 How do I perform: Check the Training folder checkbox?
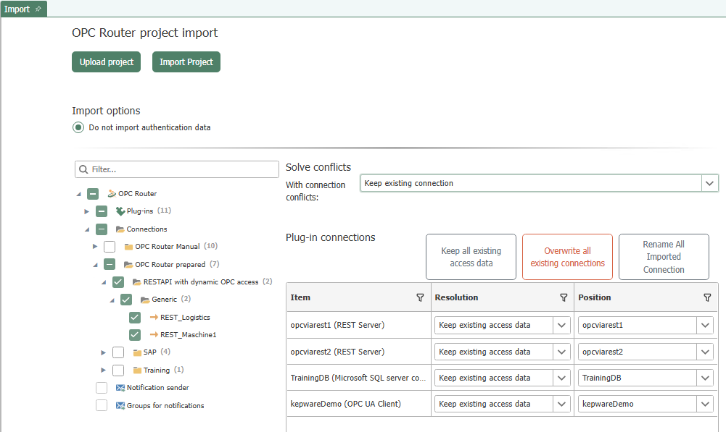(x=118, y=370)
